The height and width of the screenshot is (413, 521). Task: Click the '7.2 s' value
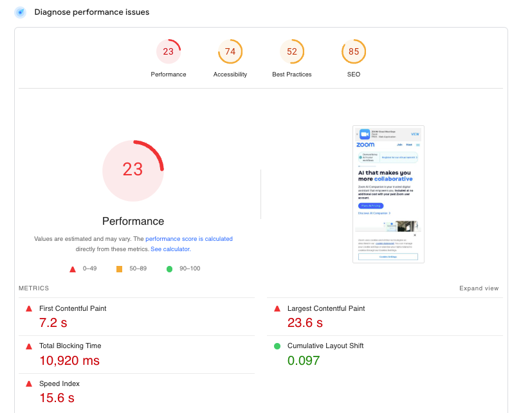(x=53, y=323)
